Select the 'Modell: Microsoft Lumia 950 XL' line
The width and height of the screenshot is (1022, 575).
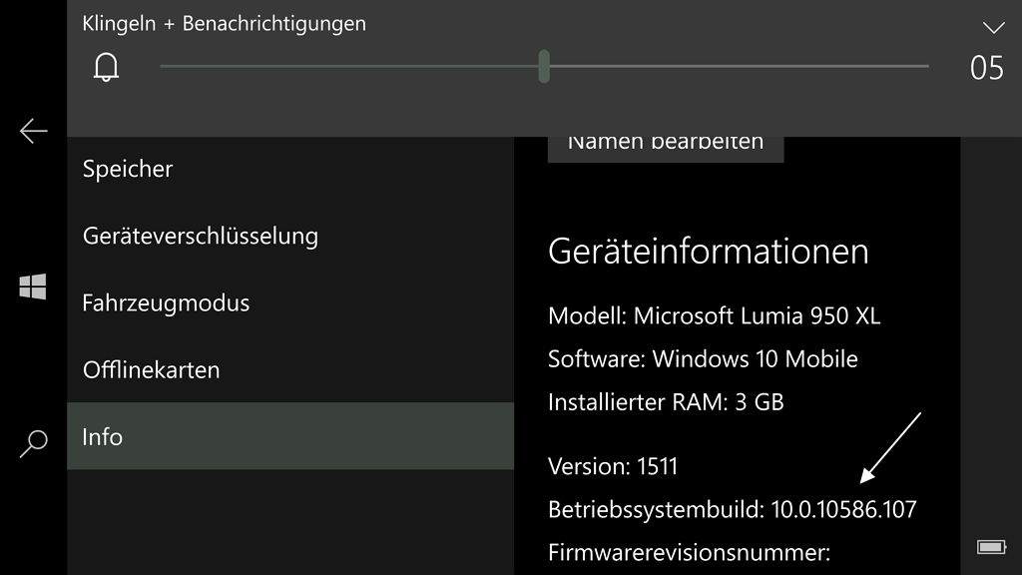[715, 315]
